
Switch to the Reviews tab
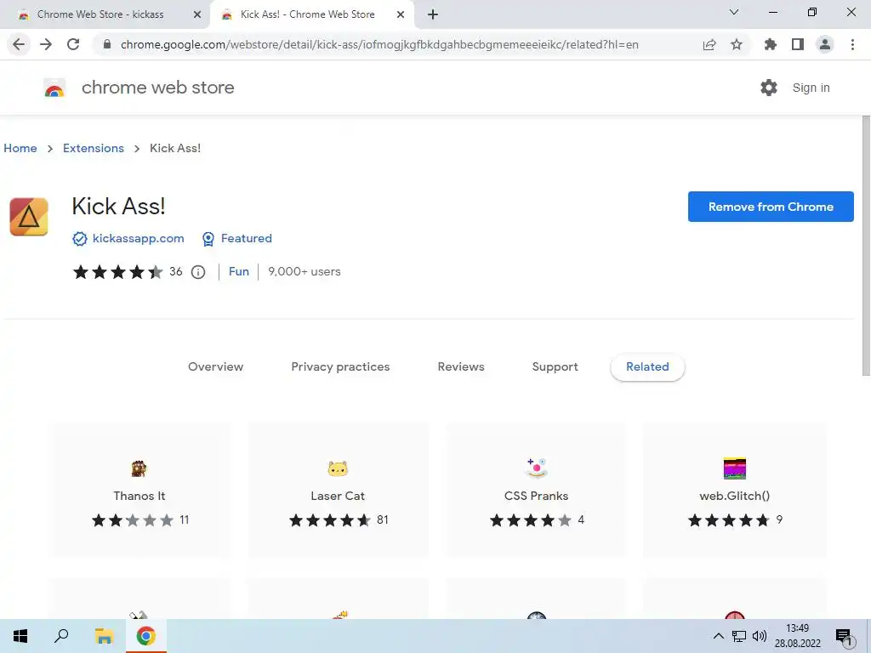tap(461, 367)
